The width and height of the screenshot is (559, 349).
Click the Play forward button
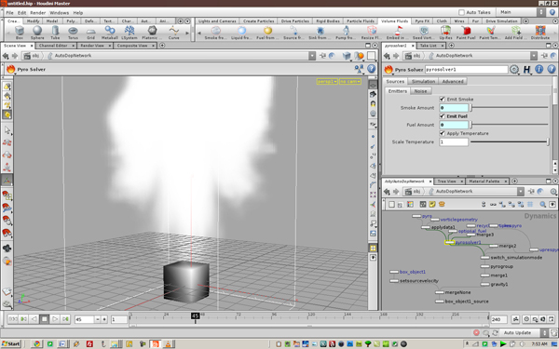click(x=55, y=318)
